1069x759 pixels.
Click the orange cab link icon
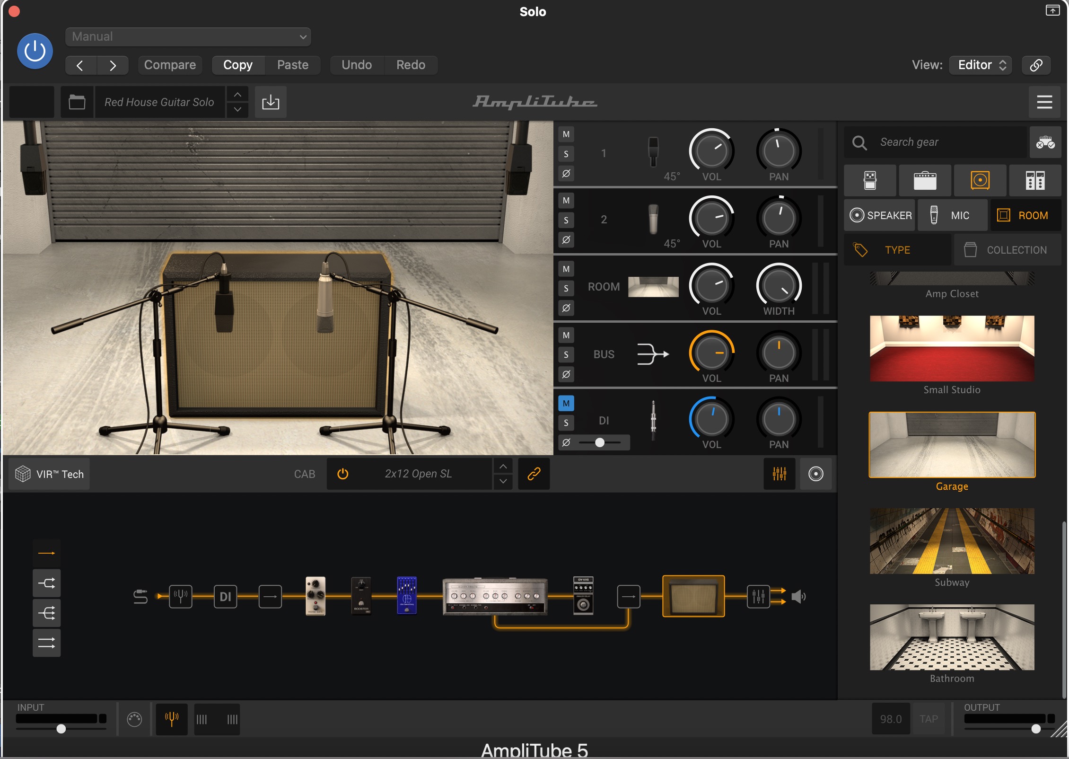[534, 474]
